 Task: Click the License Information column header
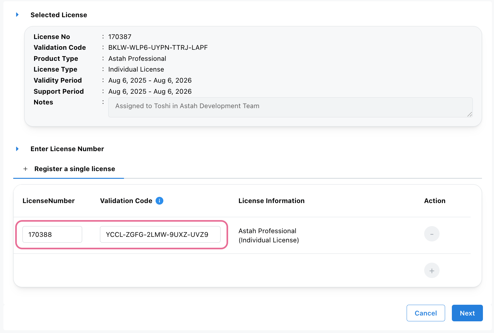[x=272, y=201]
